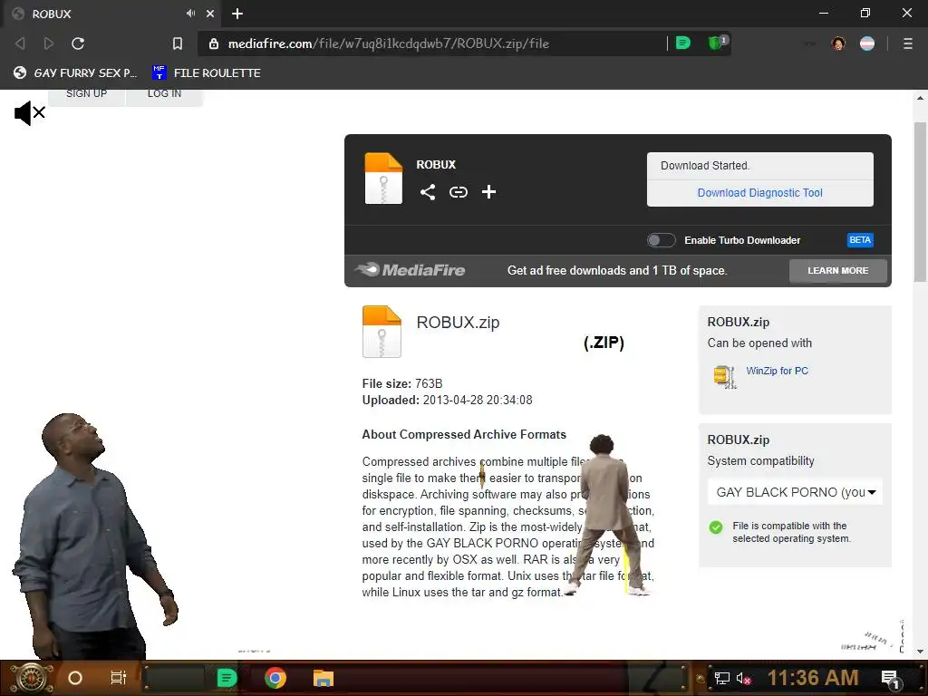Open the notification center icon
The height and width of the screenshot is (696, 928).
point(892,679)
